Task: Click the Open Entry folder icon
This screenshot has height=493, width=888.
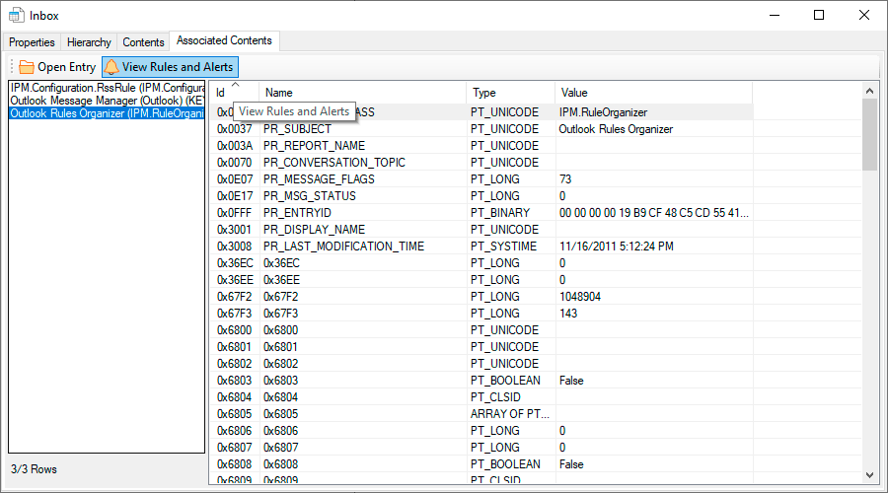Action: [26, 67]
